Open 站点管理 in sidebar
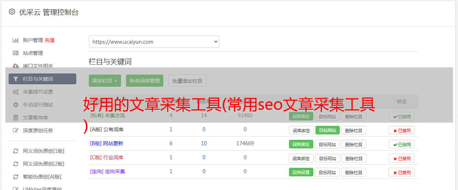 point(33,53)
